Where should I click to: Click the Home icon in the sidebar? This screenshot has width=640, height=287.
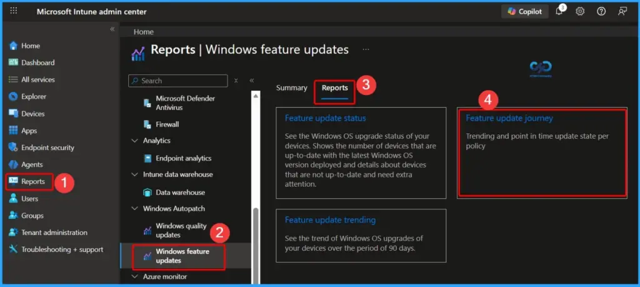click(x=14, y=46)
